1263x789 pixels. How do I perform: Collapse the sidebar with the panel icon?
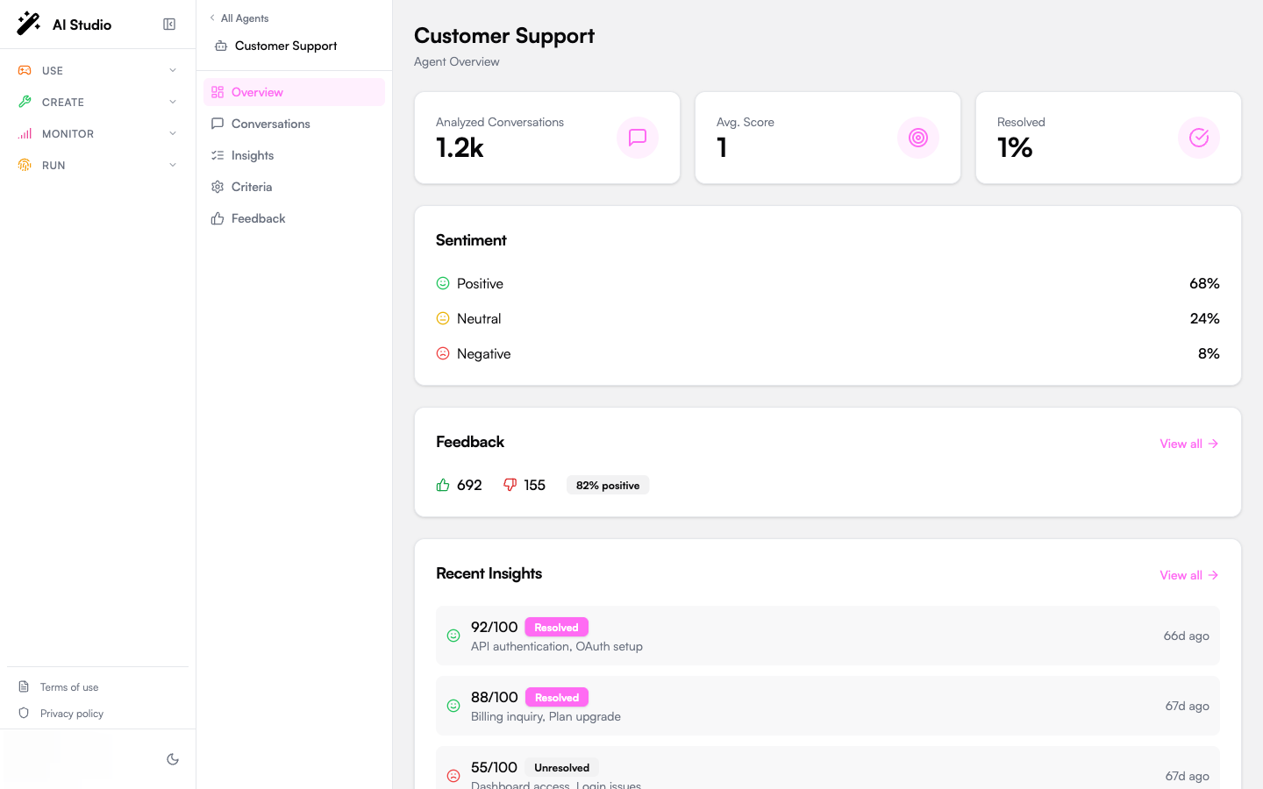coord(169,25)
